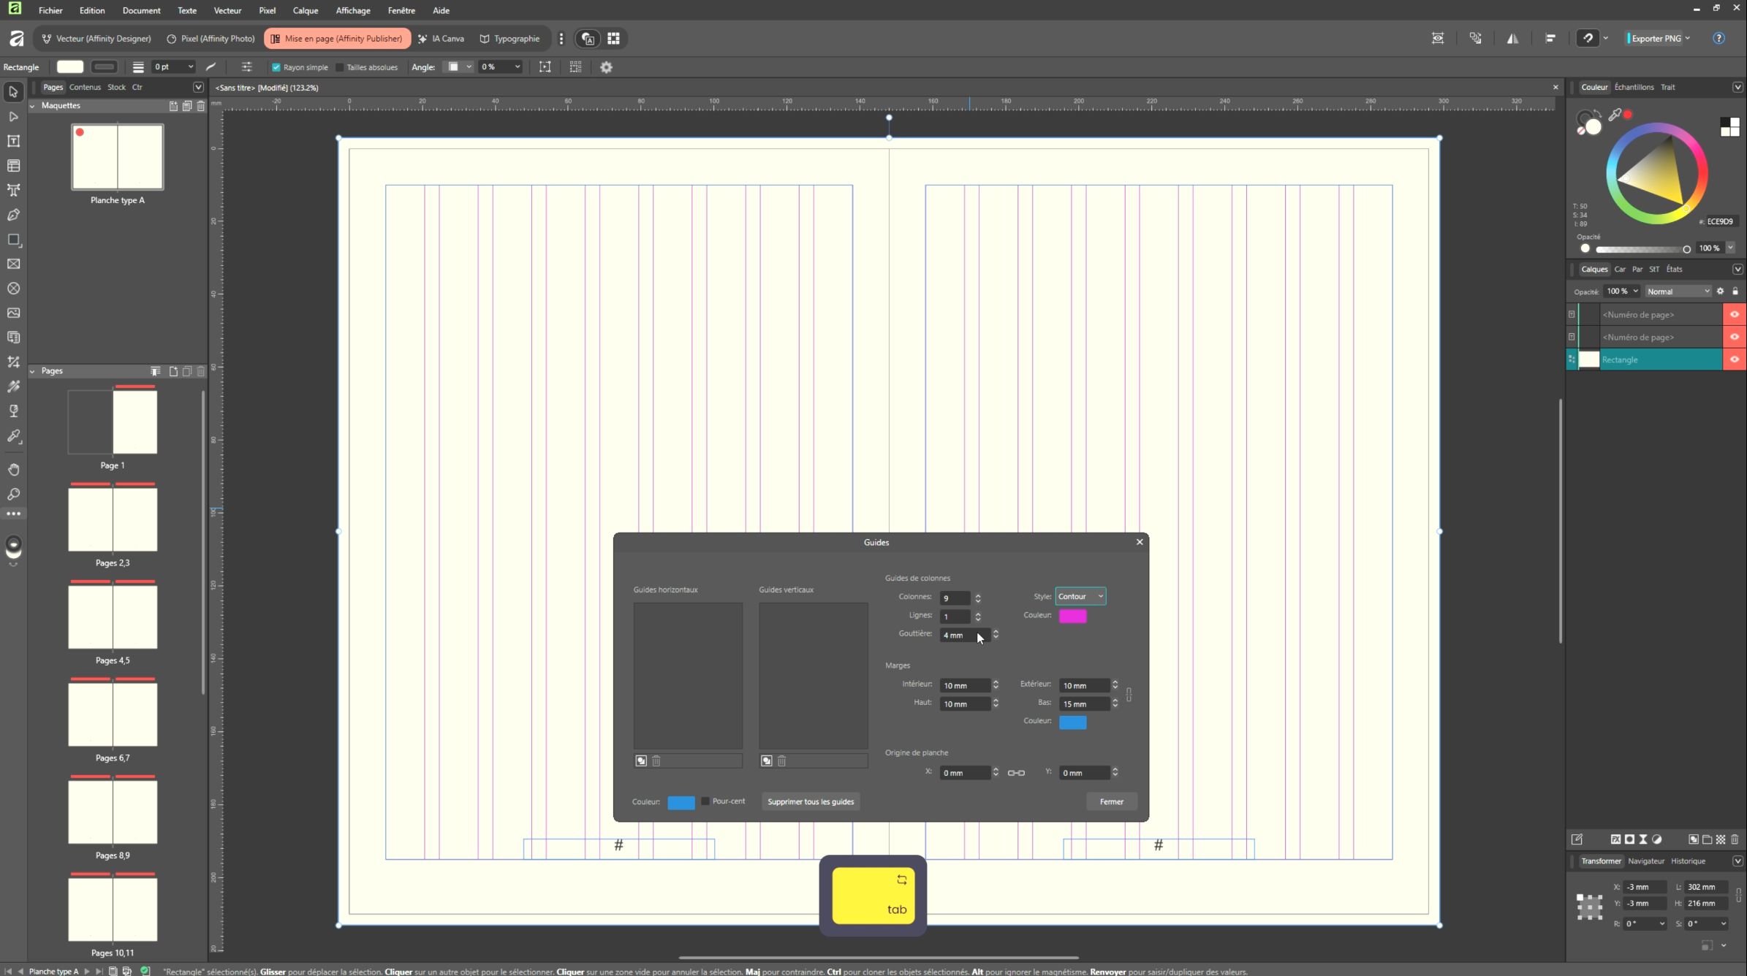
Task: Select the Move tool in left toolbar
Action: pyautogui.click(x=13, y=92)
